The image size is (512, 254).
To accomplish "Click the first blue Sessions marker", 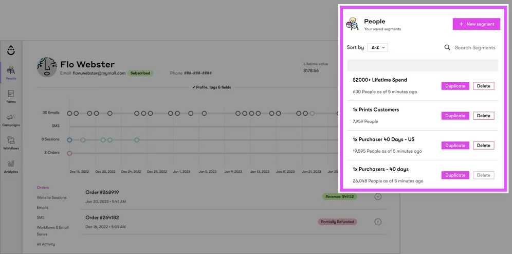I will (x=69, y=140).
